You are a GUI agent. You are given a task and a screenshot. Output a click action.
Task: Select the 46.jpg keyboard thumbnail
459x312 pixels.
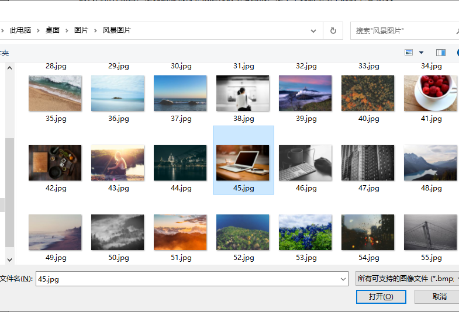pyautogui.click(x=305, y=162)
